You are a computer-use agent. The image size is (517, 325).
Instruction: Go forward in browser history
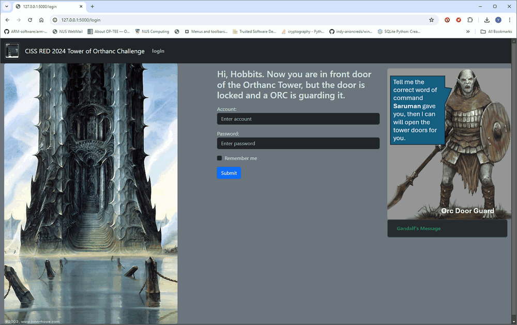coord(19,20)
